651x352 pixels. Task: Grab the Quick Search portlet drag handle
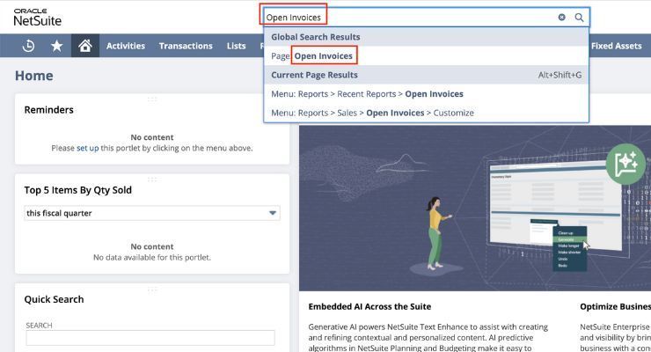152,289
